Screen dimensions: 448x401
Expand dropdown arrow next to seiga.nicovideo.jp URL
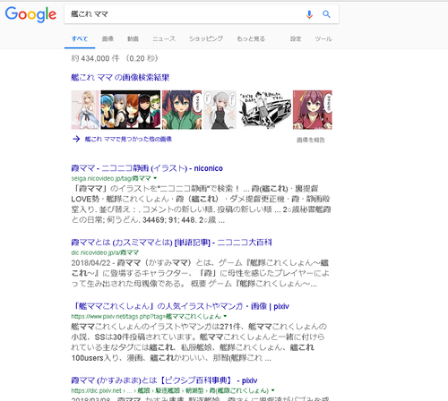point(155,178)
